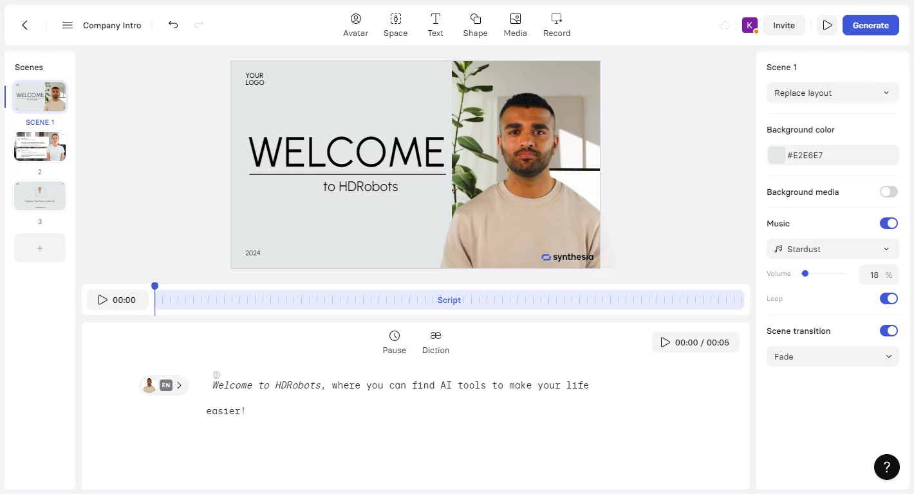Screen dimensions: 914x494
Task: Open the Avatar tool
Action: [355, 25]
